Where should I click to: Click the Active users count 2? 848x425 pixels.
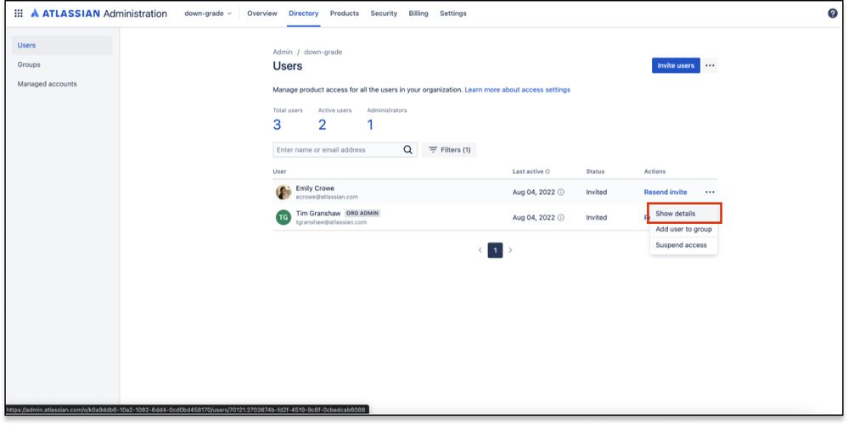[x=323, y=125]
